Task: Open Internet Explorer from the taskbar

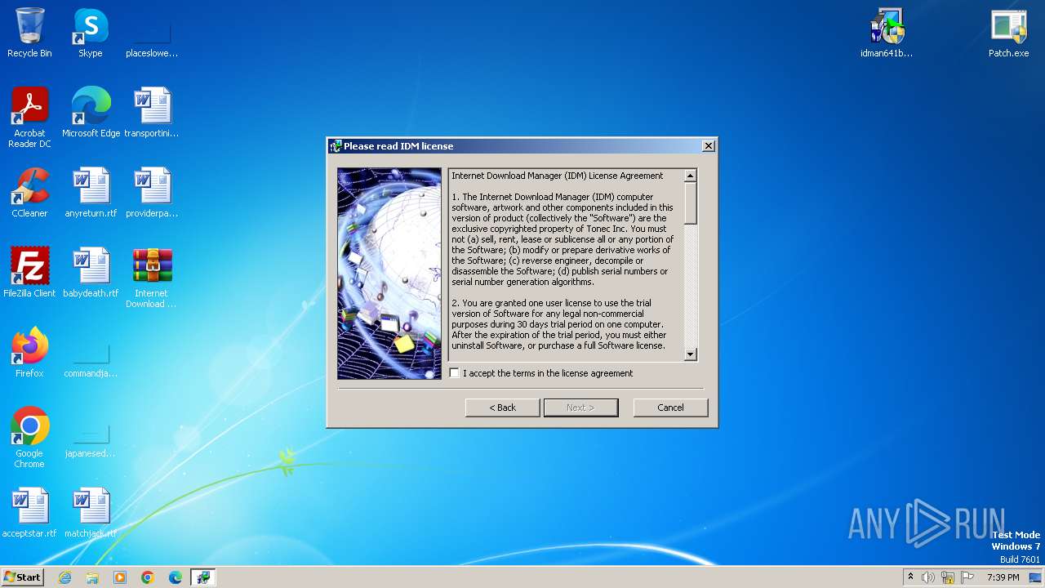Action: tap(64, 577)
